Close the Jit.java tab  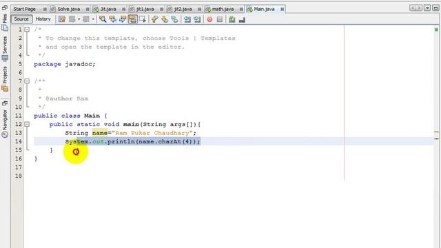[123, 9]
